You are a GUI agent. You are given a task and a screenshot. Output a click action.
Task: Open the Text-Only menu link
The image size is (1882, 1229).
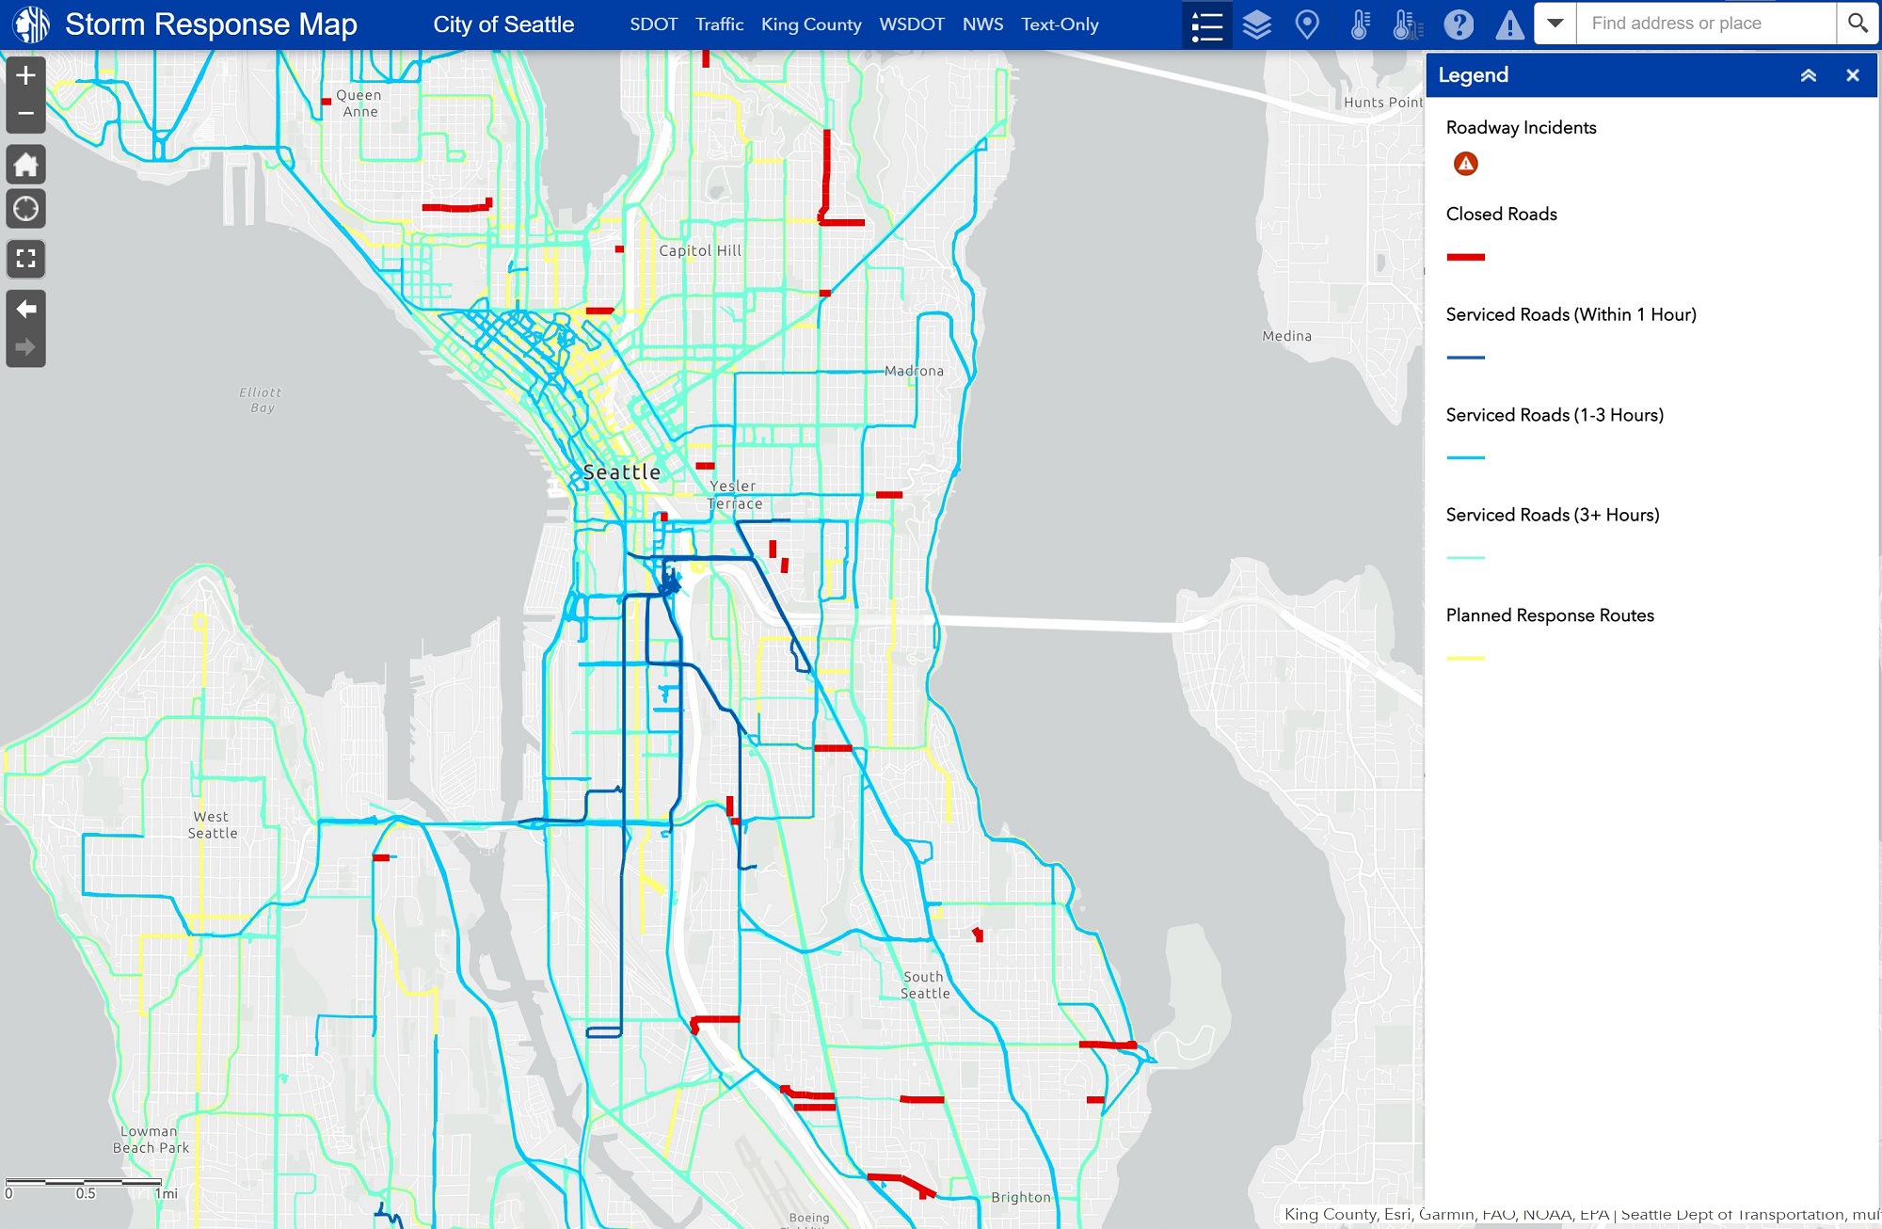(1060, 24)
